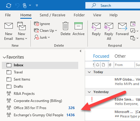140x121 pixels.
Task: Click the Reply button
Action: (x=96, y=29)
